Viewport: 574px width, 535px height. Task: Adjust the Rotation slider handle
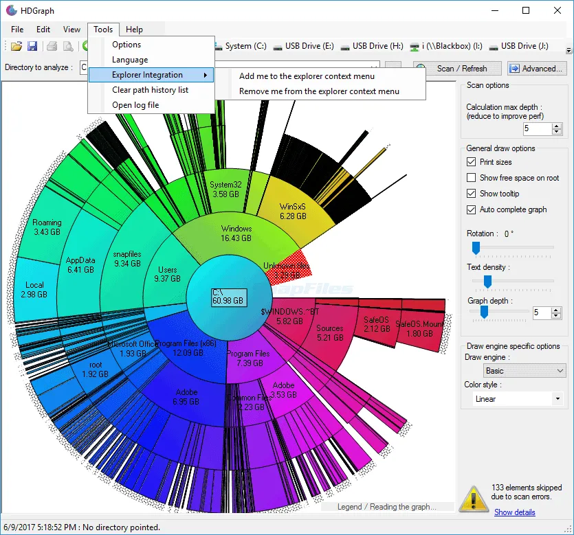pyautogui.click(x=476, y=248)
